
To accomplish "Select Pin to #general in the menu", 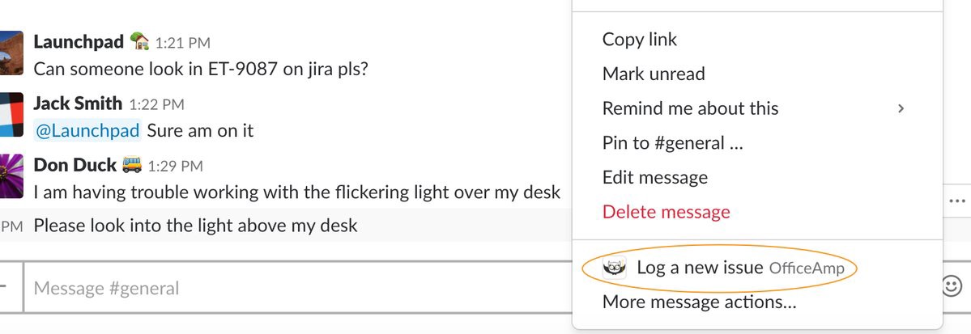I will click(x=672, y=143).
